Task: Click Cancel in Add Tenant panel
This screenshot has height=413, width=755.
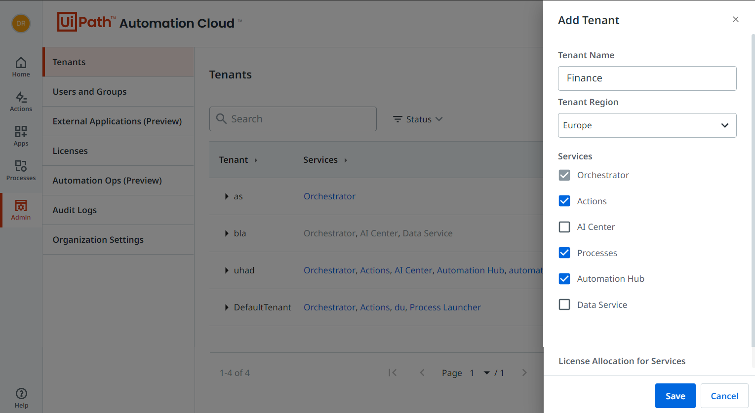Action: (724, 396)
